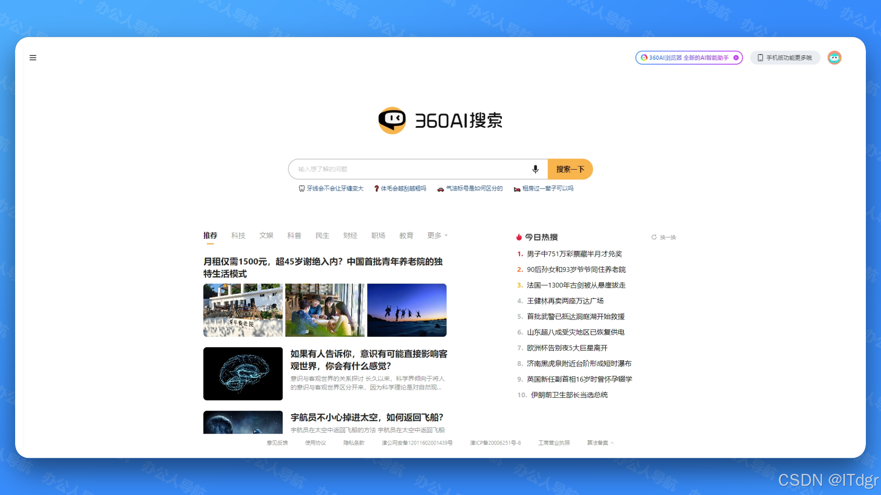Expand the 更多 category dropdown
This screenshot has height=495, width=881.
[x=437, y=236]
